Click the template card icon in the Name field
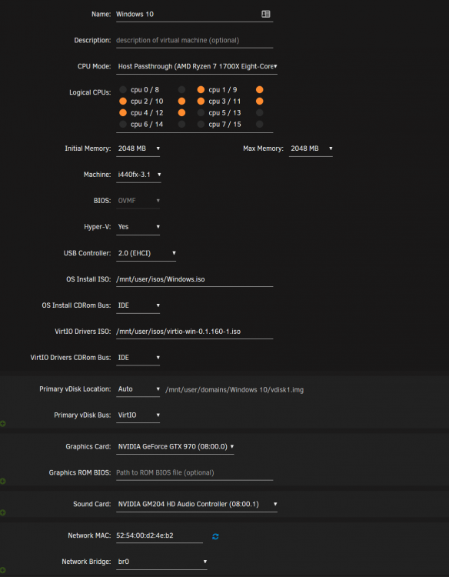 (265, 14)
